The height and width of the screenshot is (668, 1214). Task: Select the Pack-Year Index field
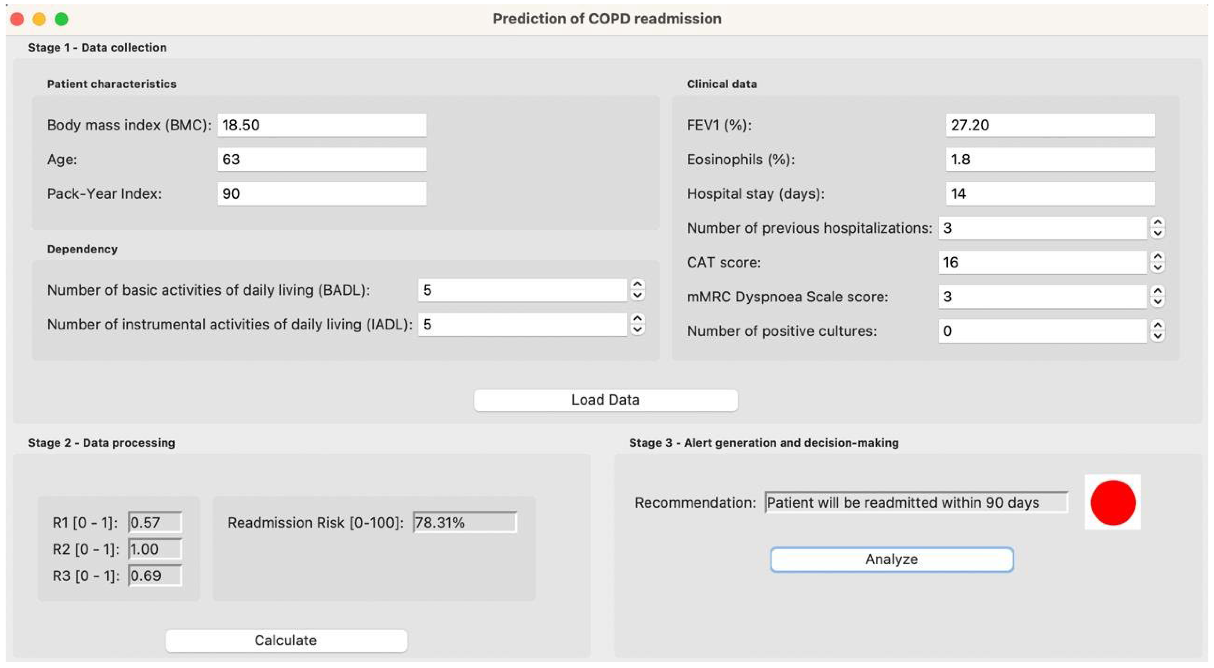point(321,193)
